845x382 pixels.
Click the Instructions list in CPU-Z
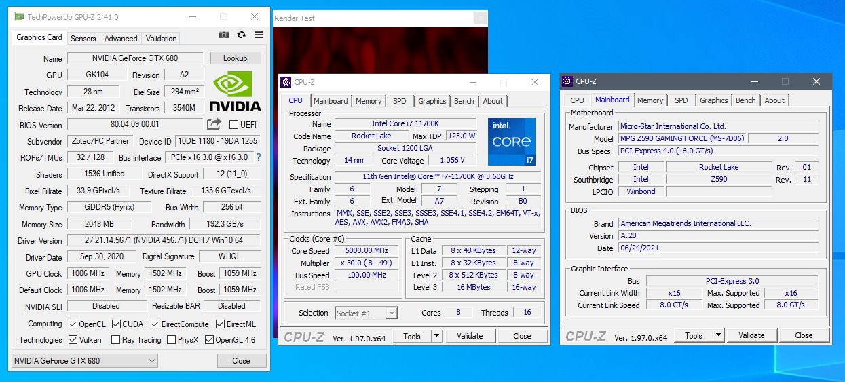click(x=438, y=218)
